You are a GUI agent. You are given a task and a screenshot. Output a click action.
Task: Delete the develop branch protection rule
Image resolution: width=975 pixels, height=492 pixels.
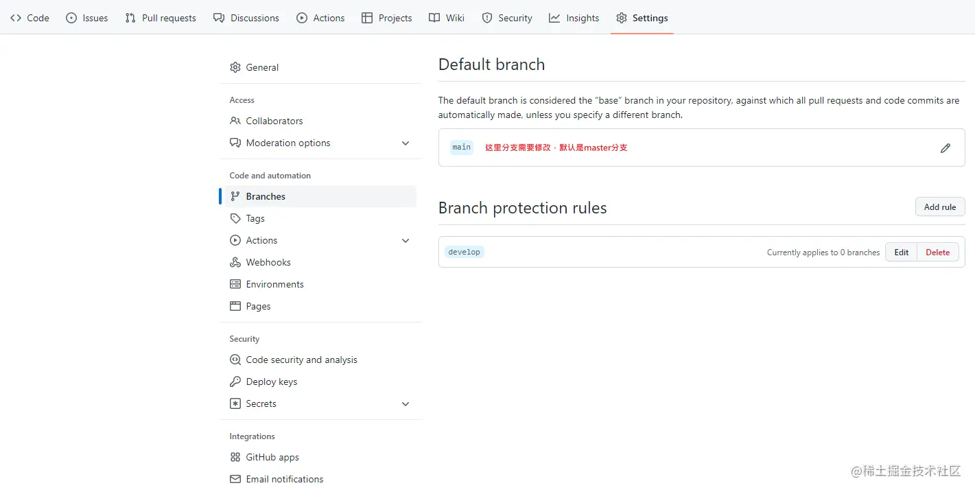click(x=937, y=252)
